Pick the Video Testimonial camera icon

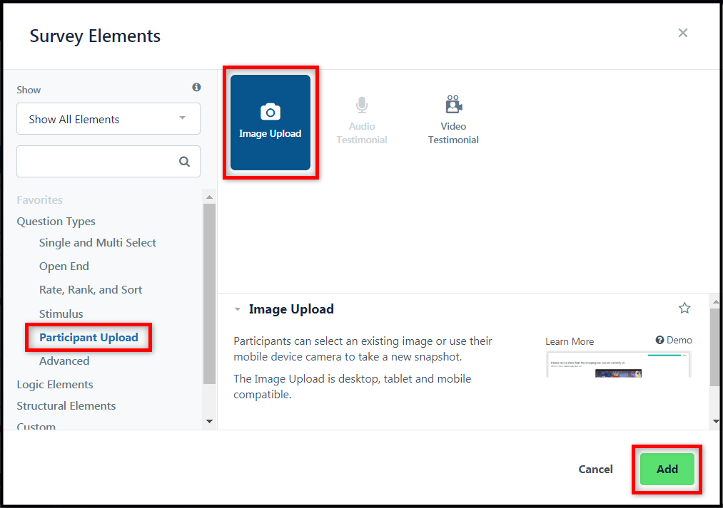pyautogui.click(x=453, y=105)
